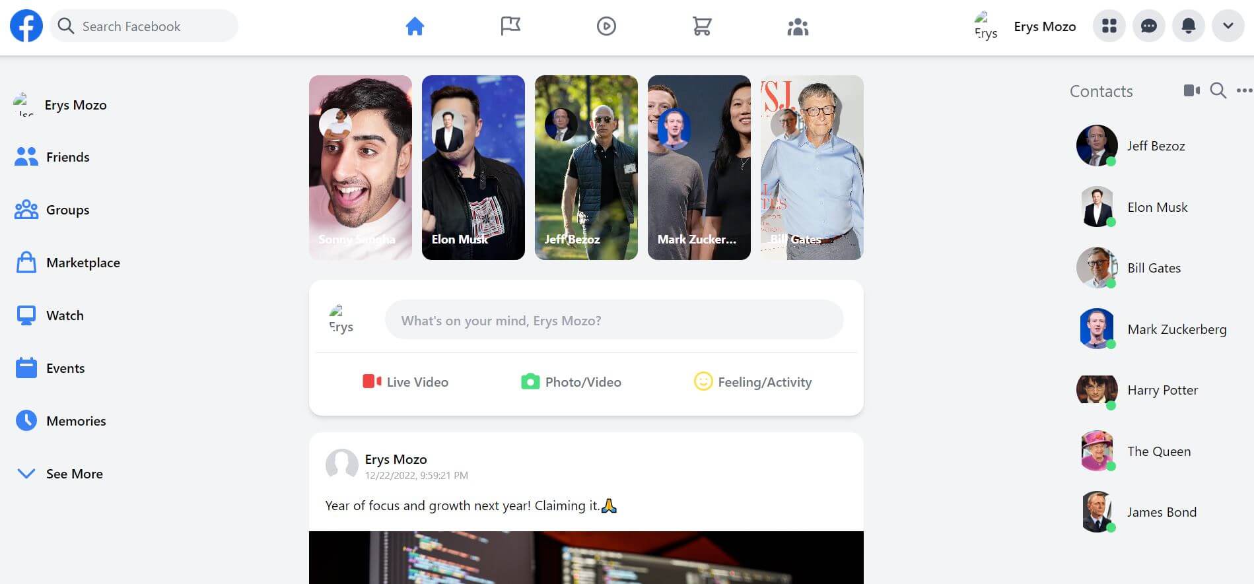The image size is (1254, 584).
Task: Open Watch in the left sidebar
Action: click(50, 315)
